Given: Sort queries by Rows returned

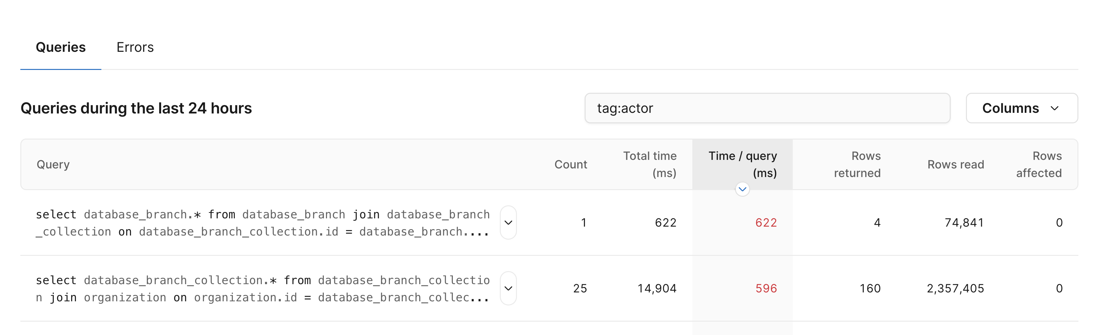Looking at the screenshot, I should (x=857, y=164).
